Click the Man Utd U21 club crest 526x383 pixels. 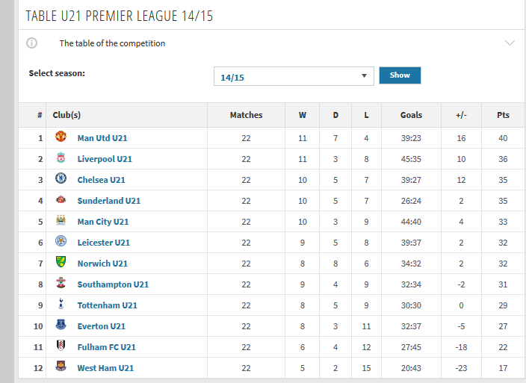[x=61, y=137]
